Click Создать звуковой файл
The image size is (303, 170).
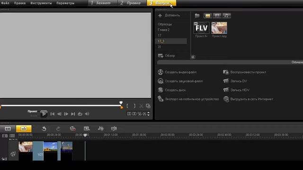[x=184, y=81]
